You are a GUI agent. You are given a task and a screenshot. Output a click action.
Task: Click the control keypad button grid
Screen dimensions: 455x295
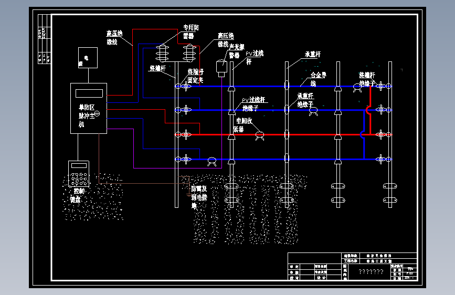(x=79, y=179)
